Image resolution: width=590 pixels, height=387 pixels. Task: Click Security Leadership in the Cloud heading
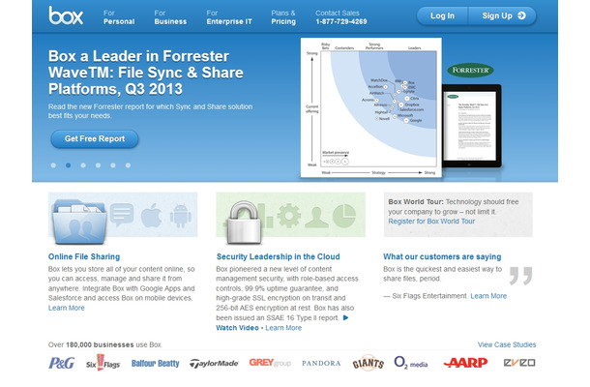click(x=278, y=256)
